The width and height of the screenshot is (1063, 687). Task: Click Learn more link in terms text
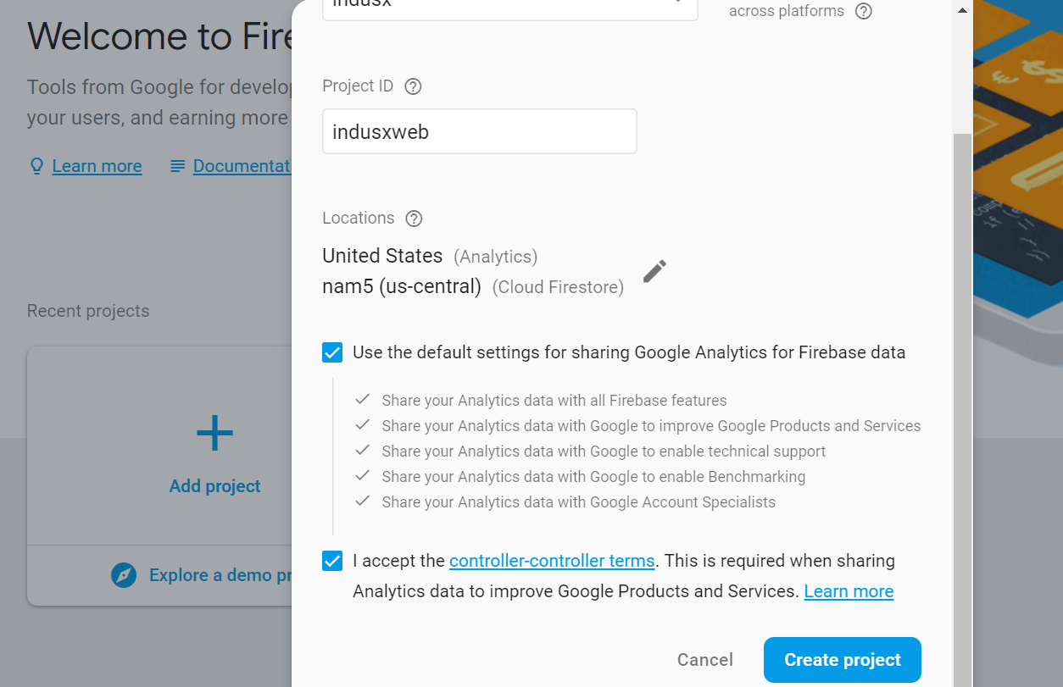coord(849,591)
